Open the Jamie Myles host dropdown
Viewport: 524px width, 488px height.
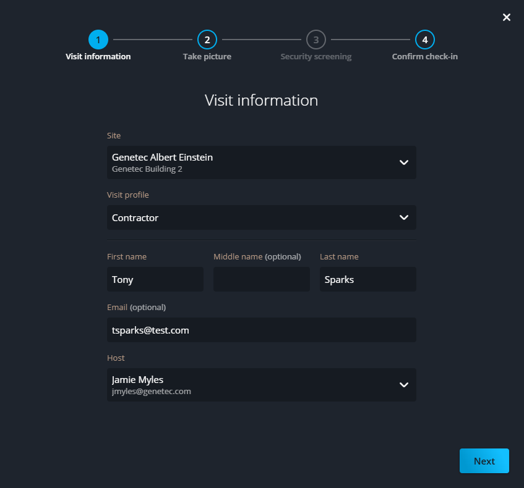[261, 384]
